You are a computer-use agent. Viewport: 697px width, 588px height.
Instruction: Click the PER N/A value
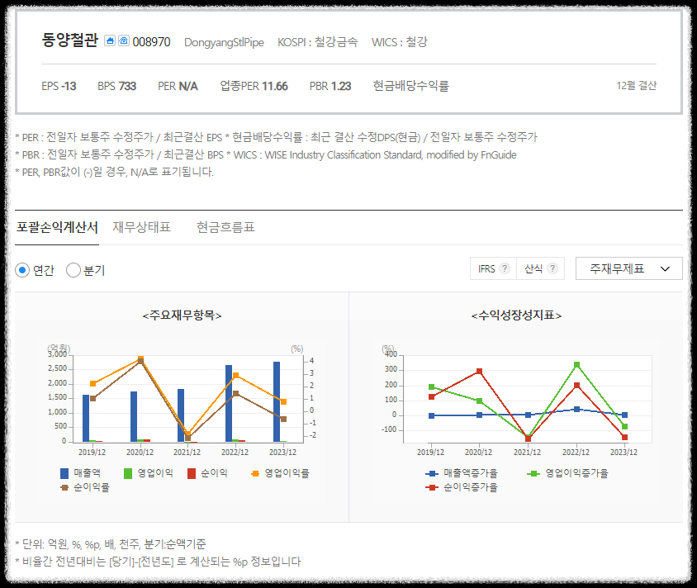(178, 86)
